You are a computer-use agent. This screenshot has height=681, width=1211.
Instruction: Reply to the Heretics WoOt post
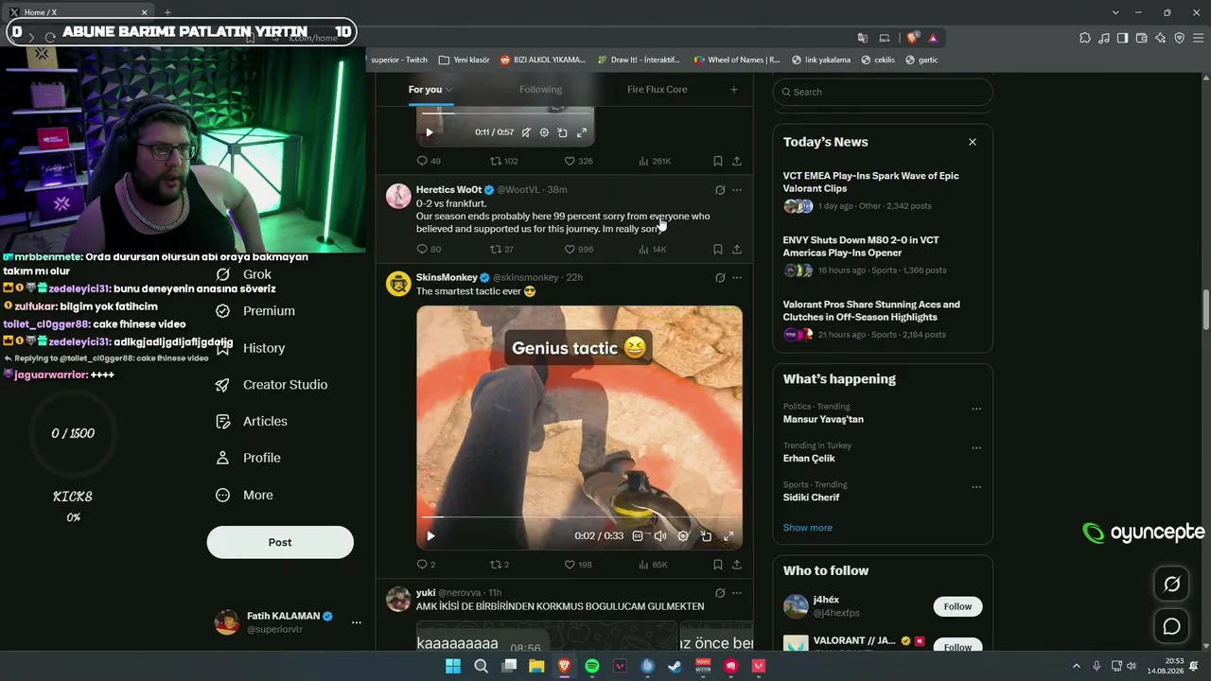click(x=429, y=250)
